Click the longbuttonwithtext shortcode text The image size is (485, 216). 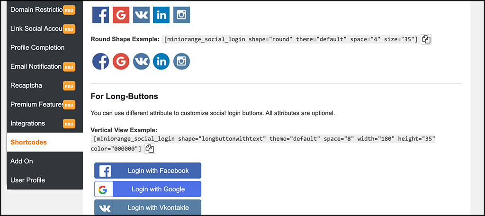[263, 144]
